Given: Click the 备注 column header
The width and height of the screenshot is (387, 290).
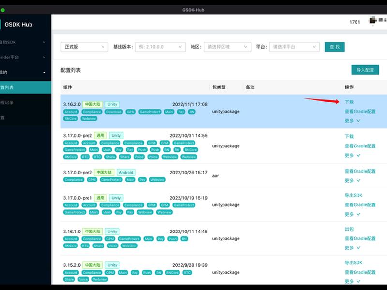Looking at the screenshot, I should pos(250,87).
